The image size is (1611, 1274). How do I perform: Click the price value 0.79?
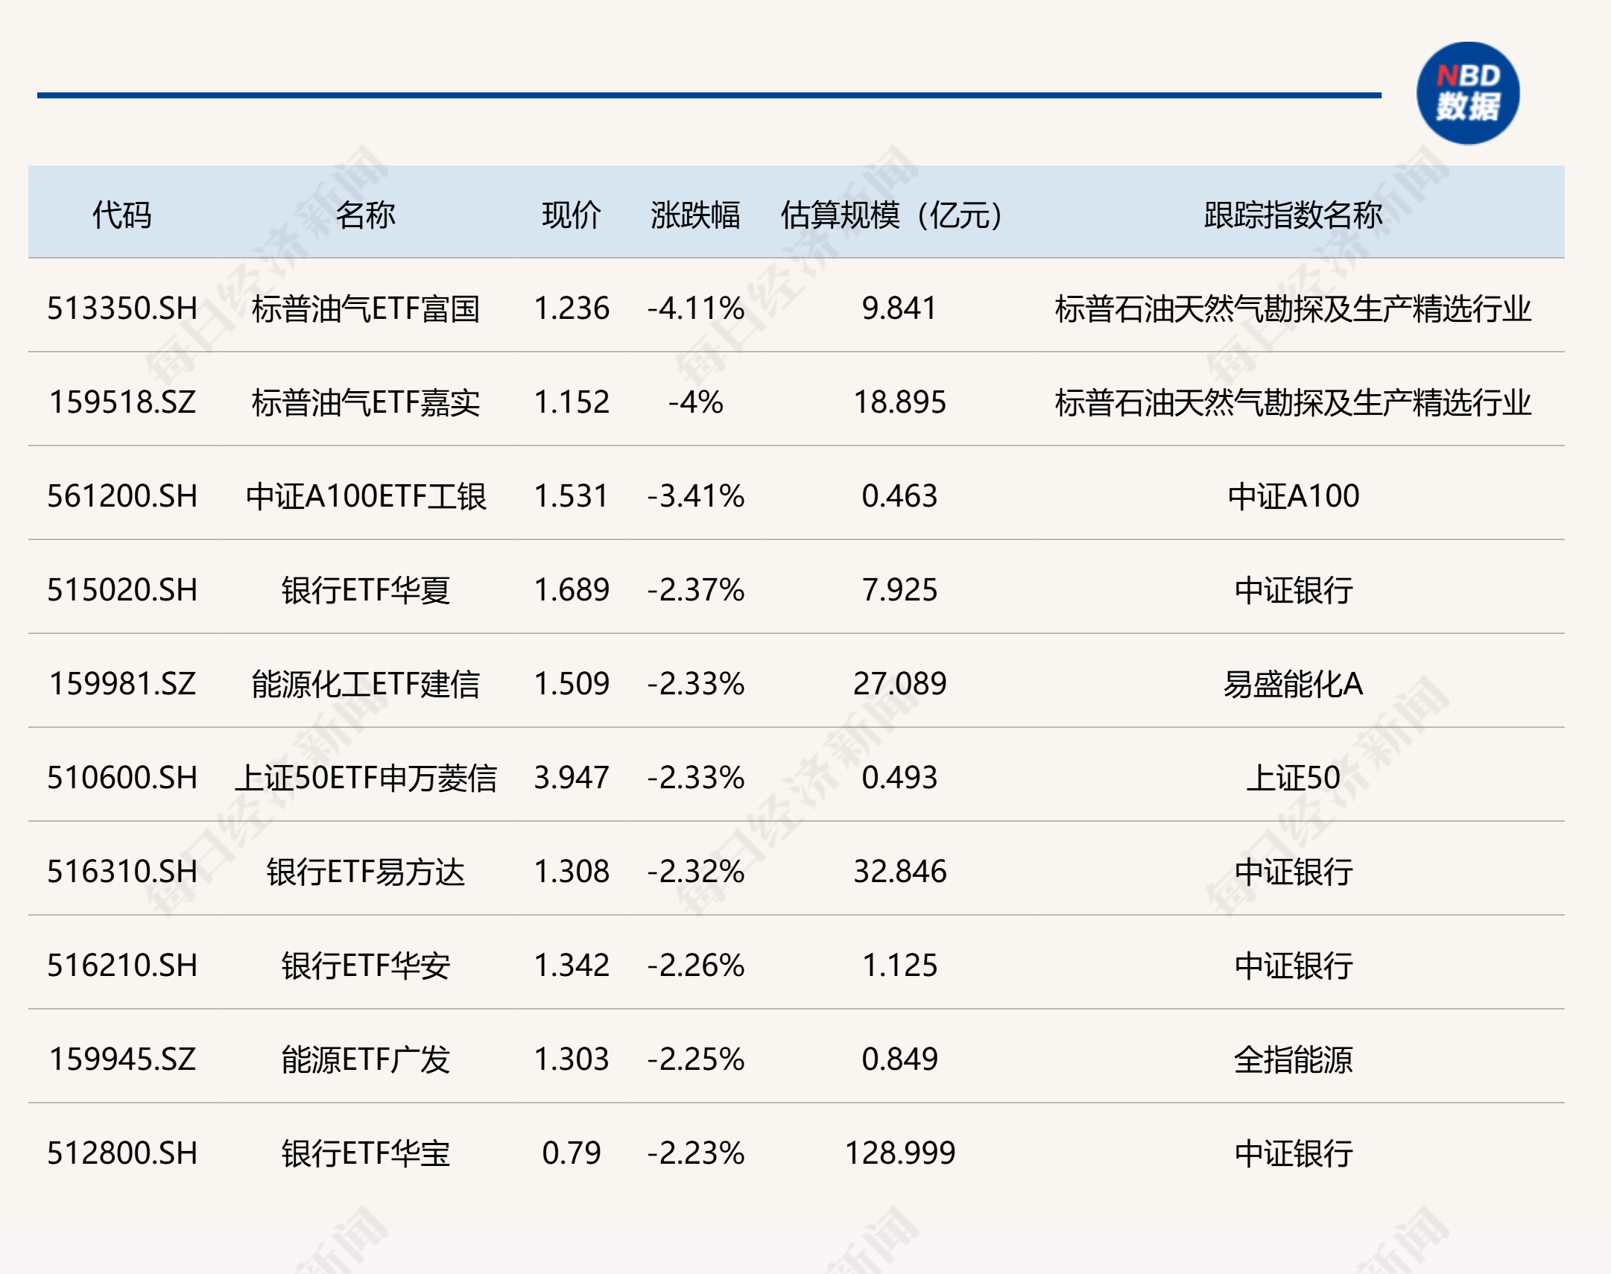point(572,1154)
